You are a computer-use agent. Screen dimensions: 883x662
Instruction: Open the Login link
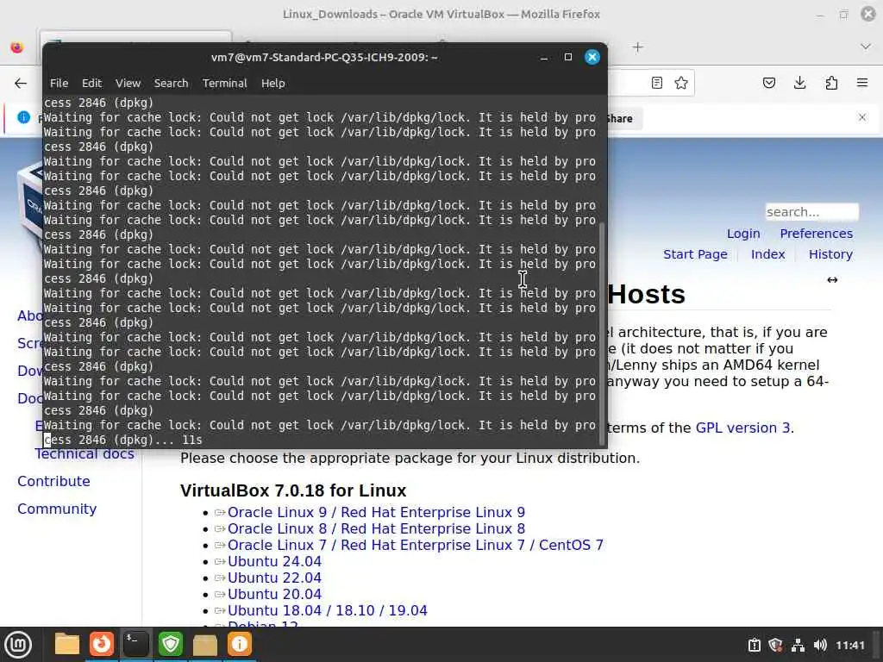coord(743,233)
